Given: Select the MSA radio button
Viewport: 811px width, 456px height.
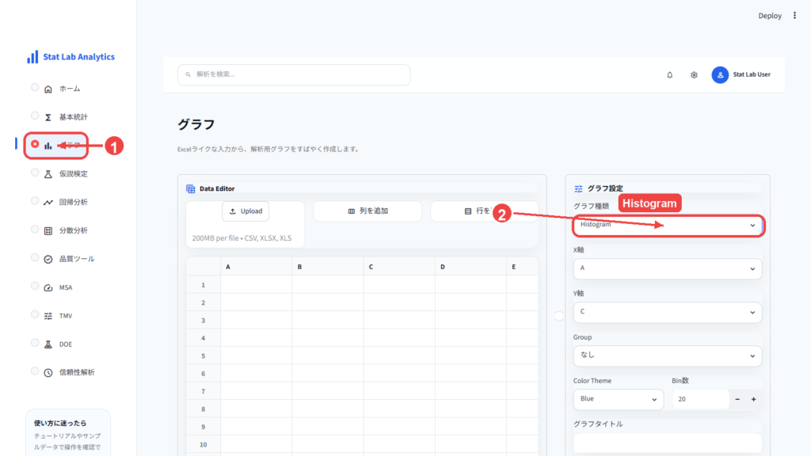Looking at the screenshot, I should 35,286.
